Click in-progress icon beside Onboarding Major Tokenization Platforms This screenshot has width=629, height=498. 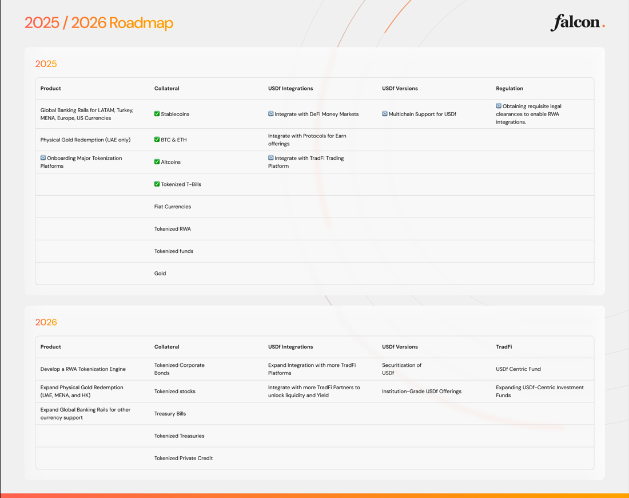point(43,158)
